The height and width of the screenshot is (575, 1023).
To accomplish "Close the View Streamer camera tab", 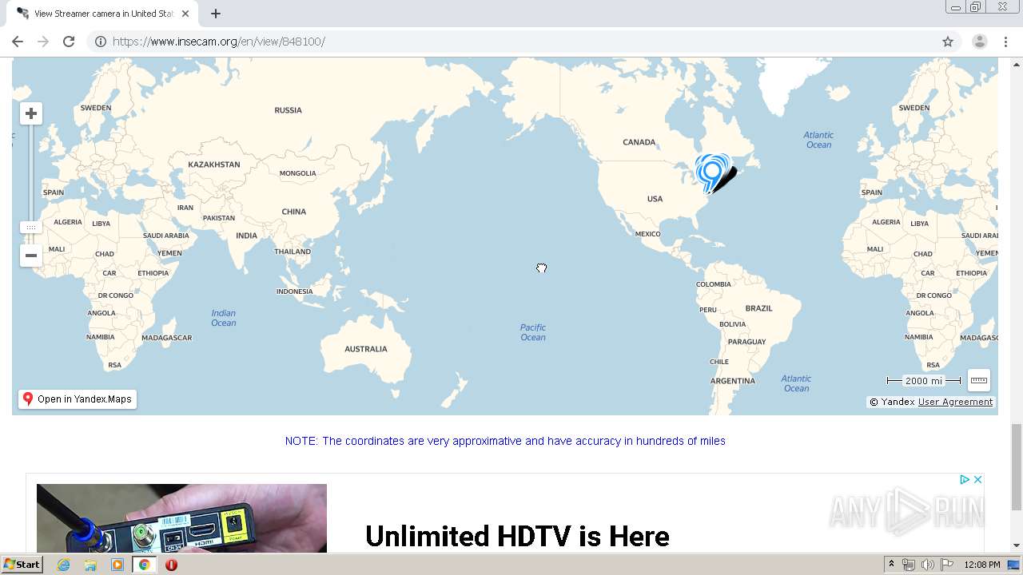I will [185, 14].
